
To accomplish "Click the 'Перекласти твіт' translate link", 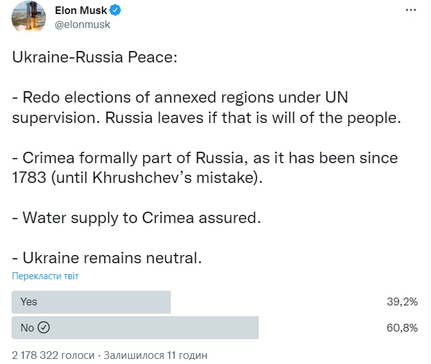I will point(45,276).
